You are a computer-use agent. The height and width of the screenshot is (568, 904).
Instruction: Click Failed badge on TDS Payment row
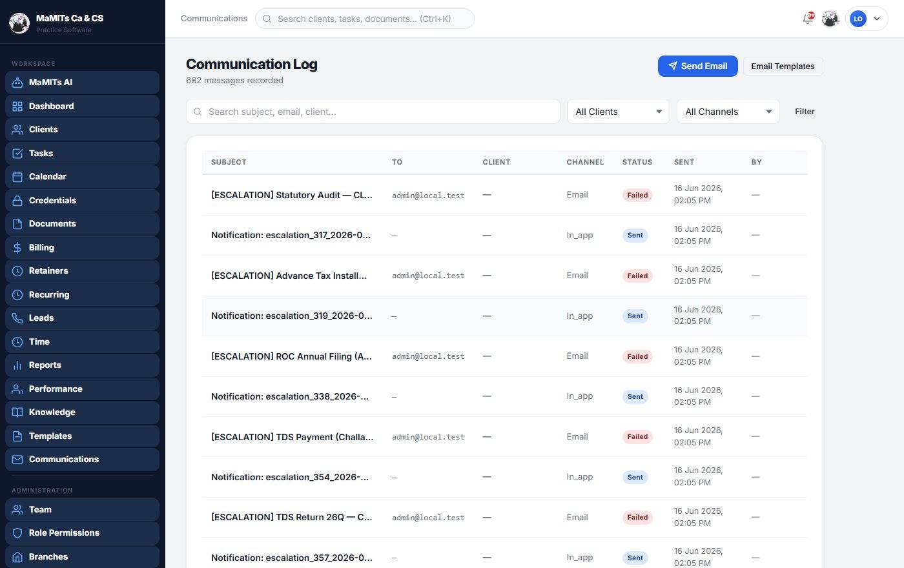tap(637, 437)
